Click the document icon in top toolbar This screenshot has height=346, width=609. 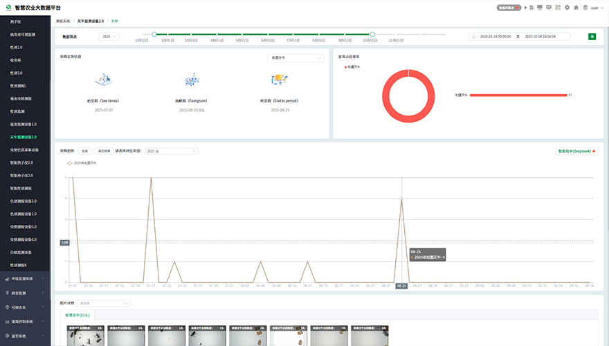tap(531, 8)
